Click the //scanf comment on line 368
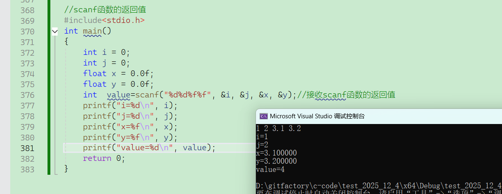The width and height of the screenshot is (502, 194). [x=105, y=10]
